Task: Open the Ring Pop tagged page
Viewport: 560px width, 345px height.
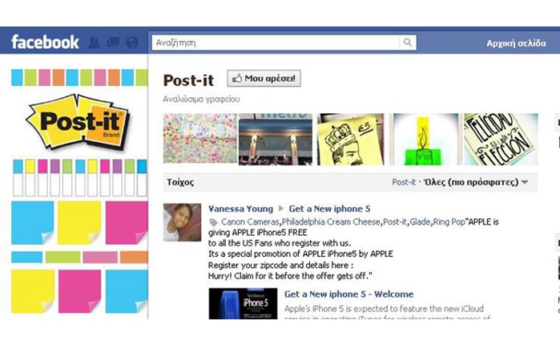Action: [449, 222]
